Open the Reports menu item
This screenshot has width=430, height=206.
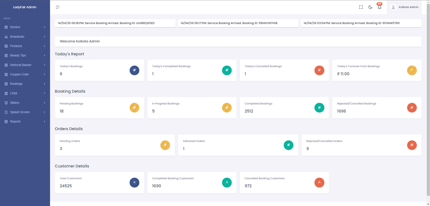click(25, 121)
